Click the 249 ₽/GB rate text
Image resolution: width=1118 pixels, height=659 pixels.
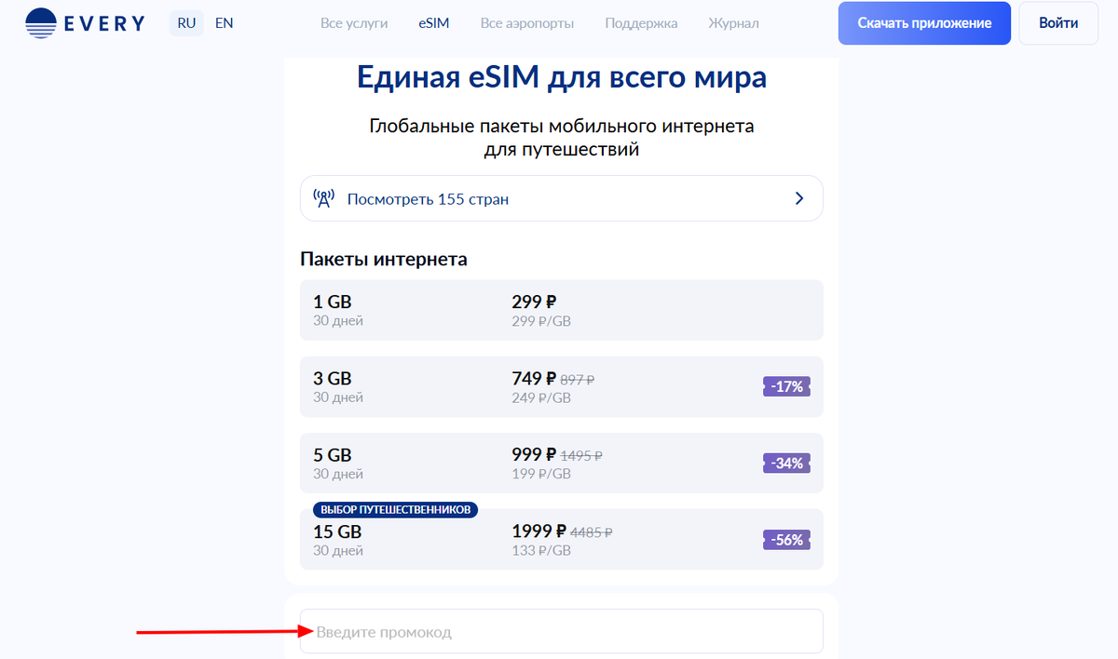(541, 398)
